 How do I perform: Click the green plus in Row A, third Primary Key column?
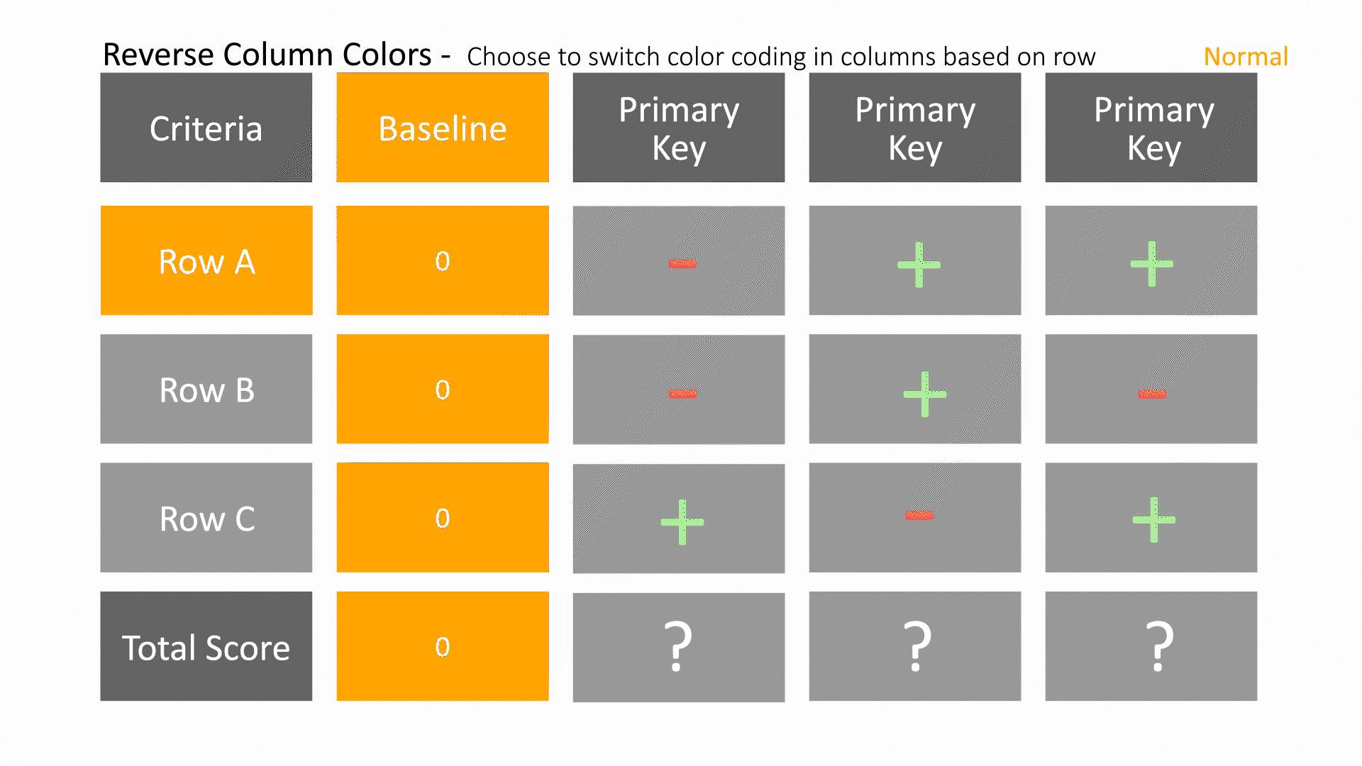click(x=1151, y=264)
